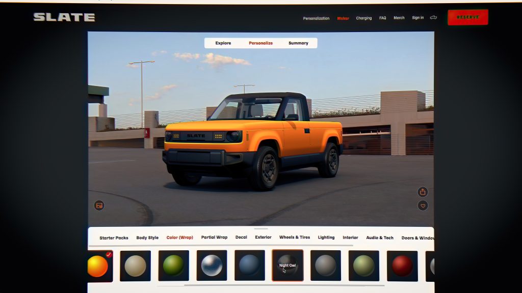Select the Night Owl wrap color
Screen dimensions: 522x293
click(x=288, y=266)
